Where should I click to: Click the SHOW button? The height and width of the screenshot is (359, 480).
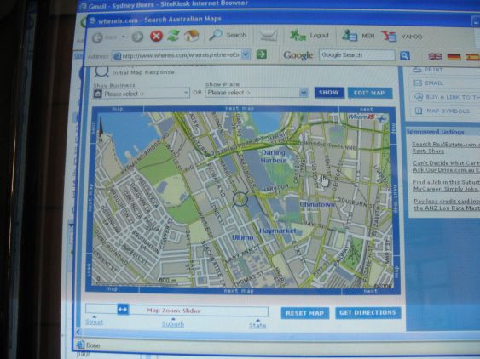point(329,93)
